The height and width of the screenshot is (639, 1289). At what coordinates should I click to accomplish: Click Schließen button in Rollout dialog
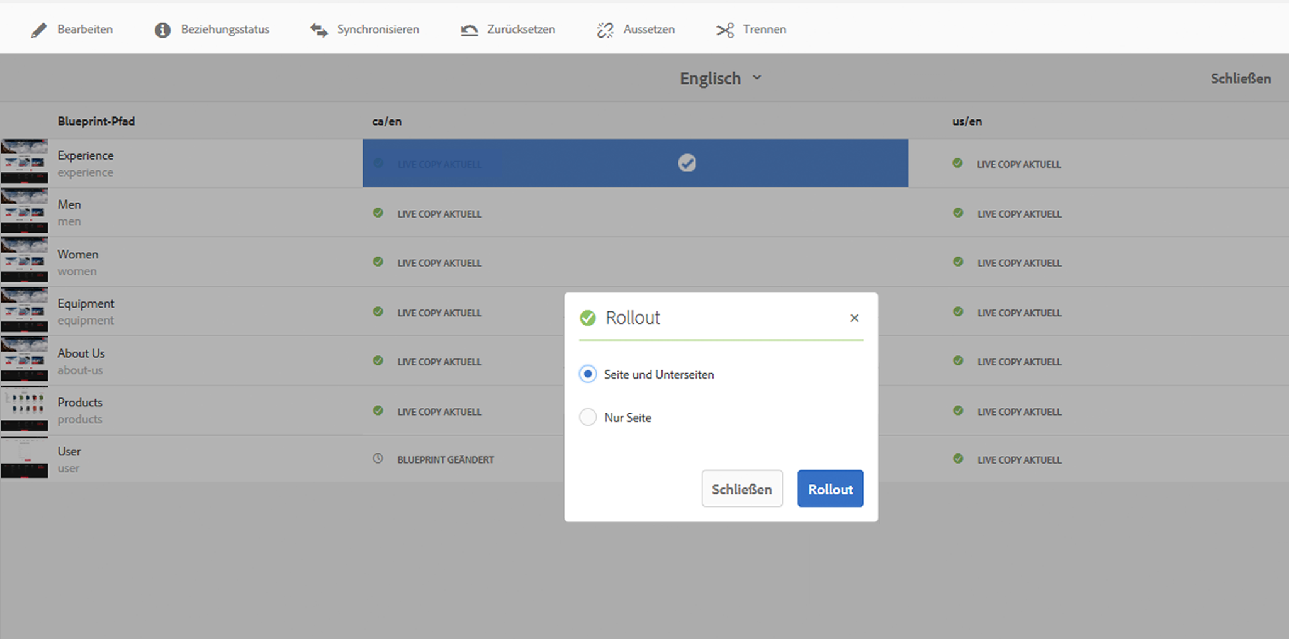742,489
